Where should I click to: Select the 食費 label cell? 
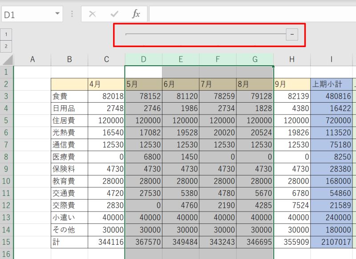(x=69, y=95)
